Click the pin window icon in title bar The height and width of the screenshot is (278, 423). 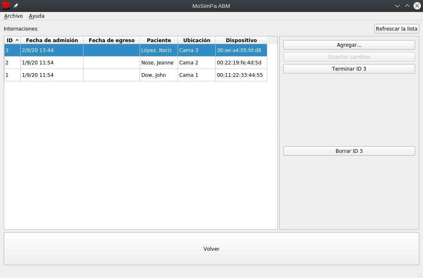pos(16,6)
